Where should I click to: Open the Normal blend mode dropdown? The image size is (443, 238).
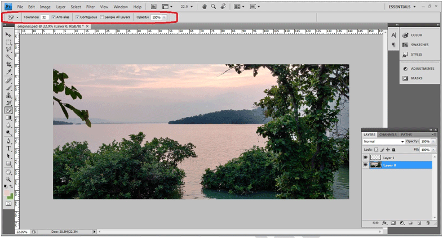384,141
